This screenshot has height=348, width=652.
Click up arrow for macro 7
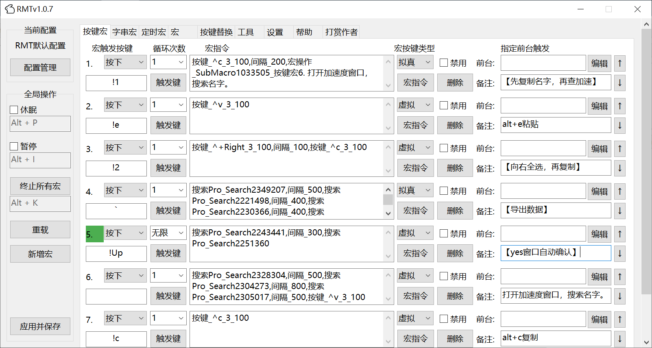coord(619,319)
